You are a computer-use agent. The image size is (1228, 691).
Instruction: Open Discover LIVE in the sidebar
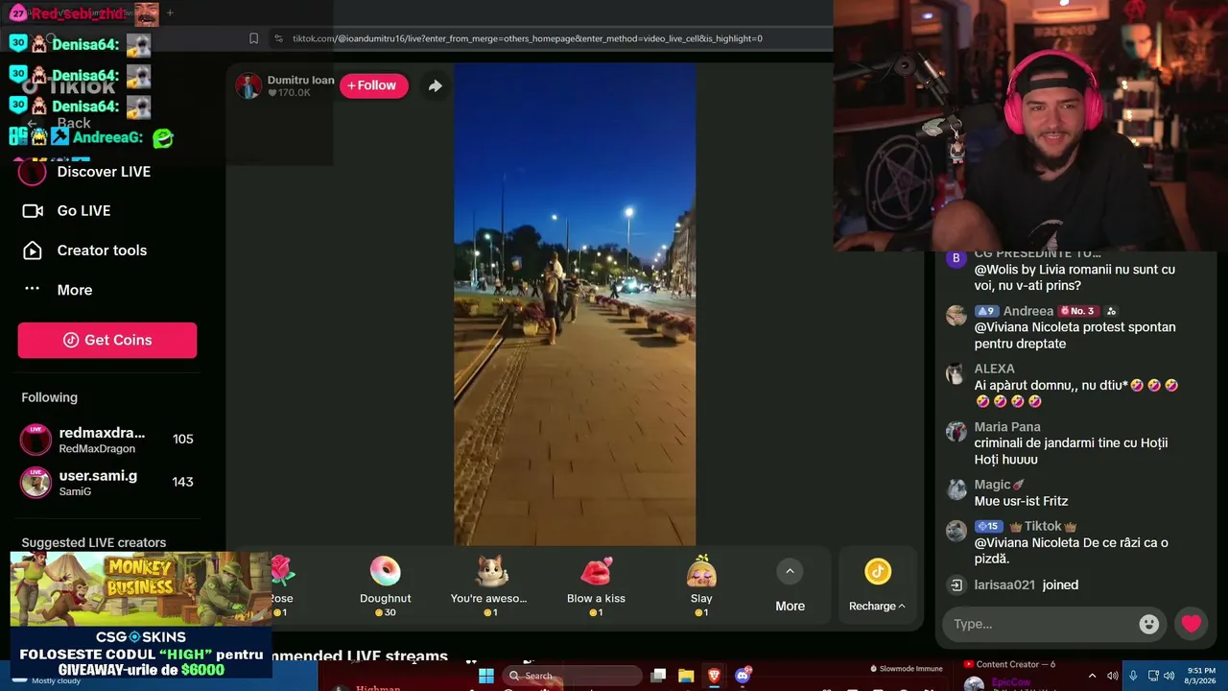104,172
